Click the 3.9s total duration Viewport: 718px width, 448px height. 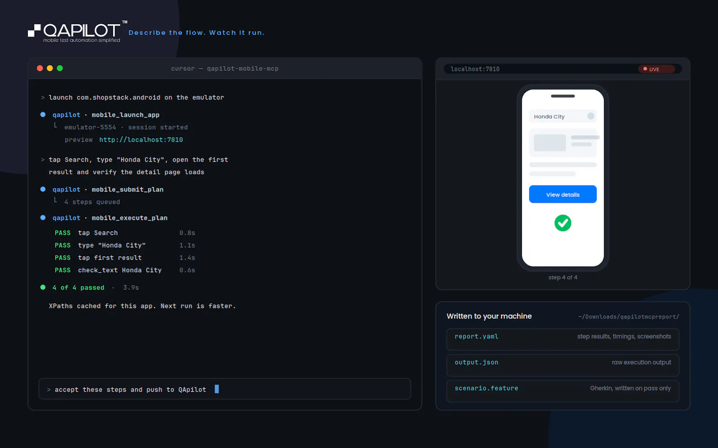pyautogui.click(x=131, y=288)
